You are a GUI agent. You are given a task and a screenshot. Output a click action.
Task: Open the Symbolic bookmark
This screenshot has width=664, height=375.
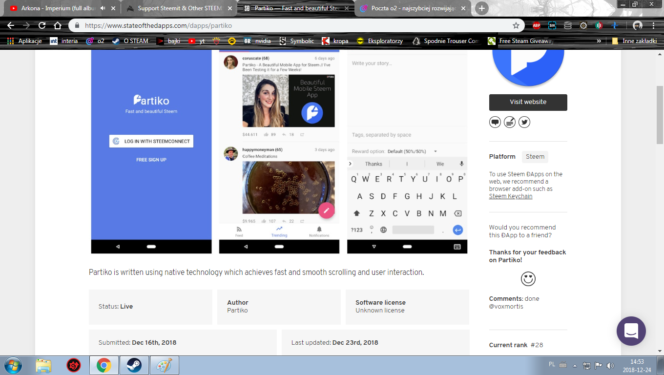coord(296,41)
